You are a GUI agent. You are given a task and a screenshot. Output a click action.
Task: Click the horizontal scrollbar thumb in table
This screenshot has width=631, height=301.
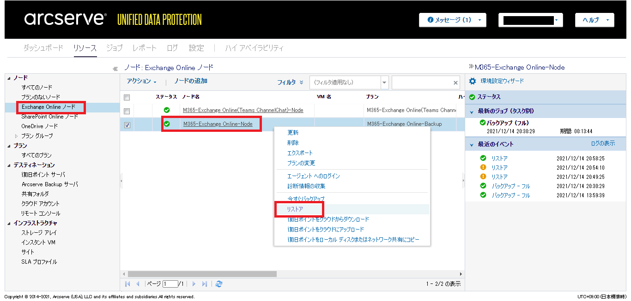coord(202,274)
